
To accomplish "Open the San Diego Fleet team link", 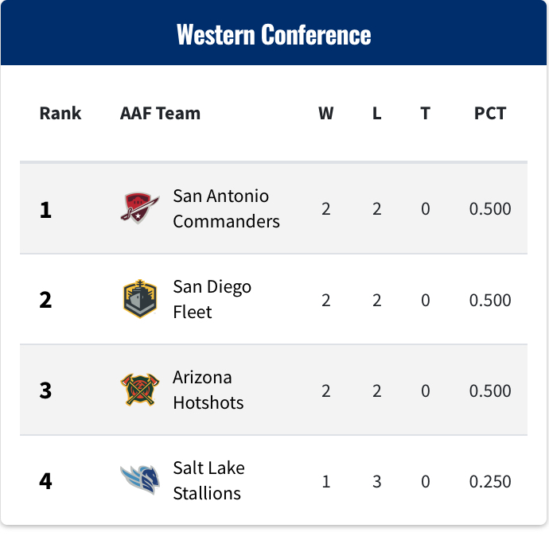I will 212,299.
